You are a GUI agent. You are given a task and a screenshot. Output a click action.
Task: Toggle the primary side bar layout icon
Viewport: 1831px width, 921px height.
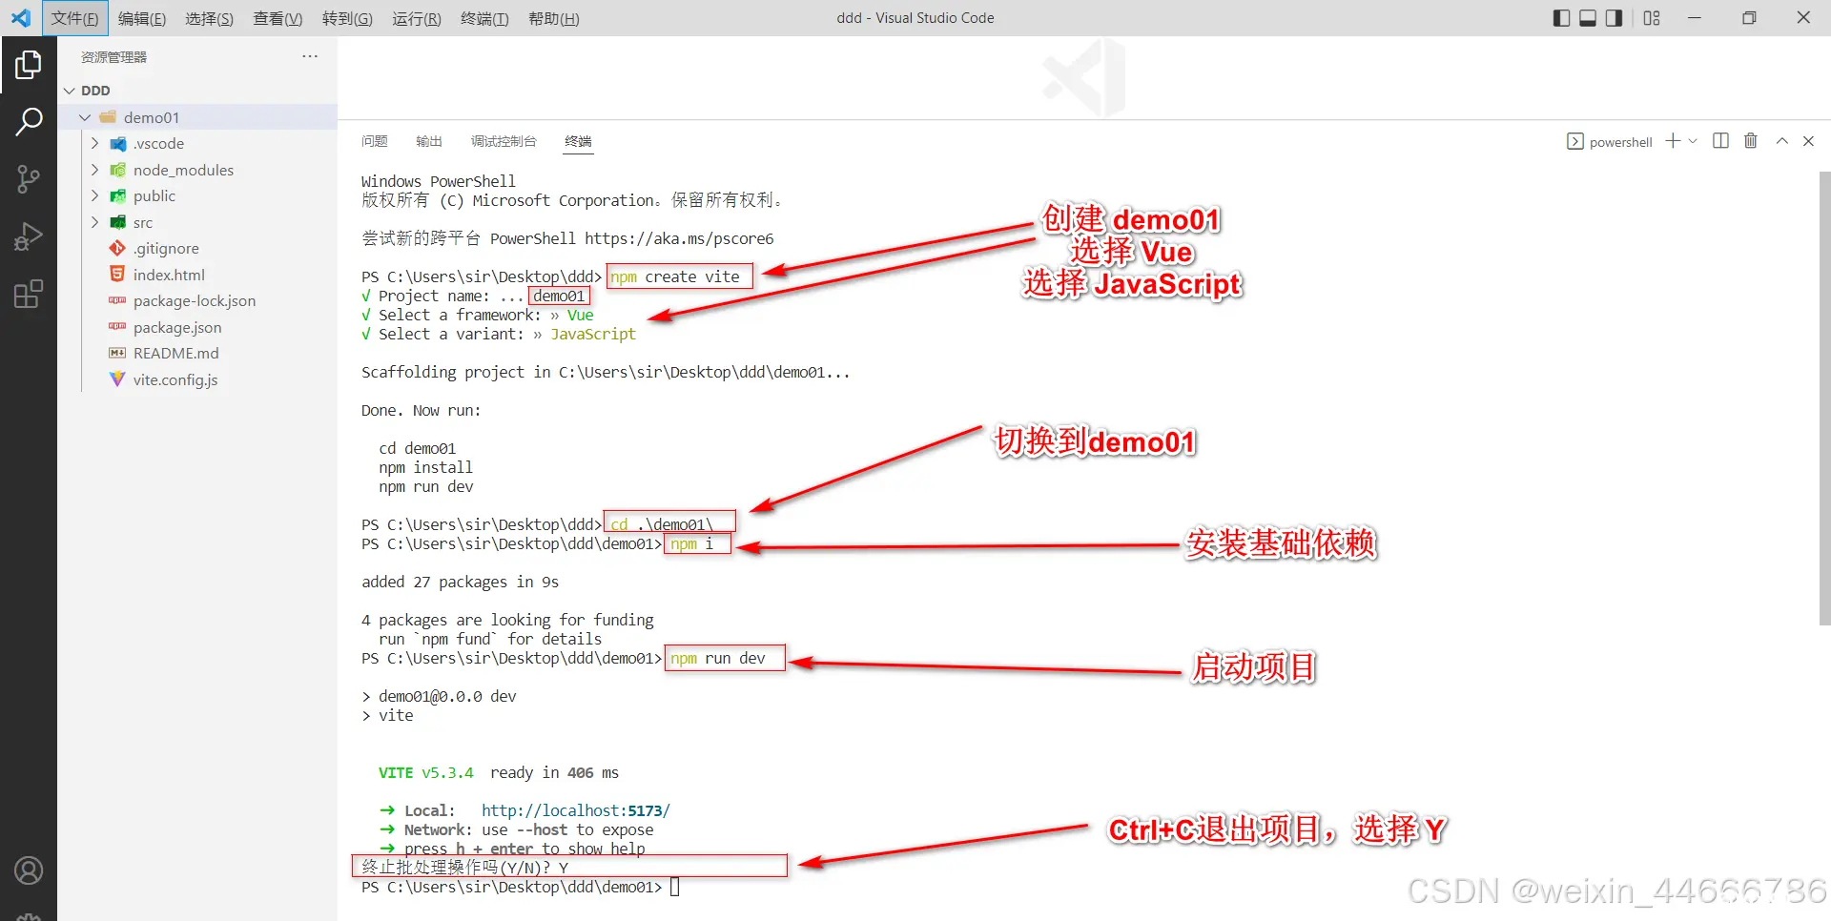(x=1561, y=18)
